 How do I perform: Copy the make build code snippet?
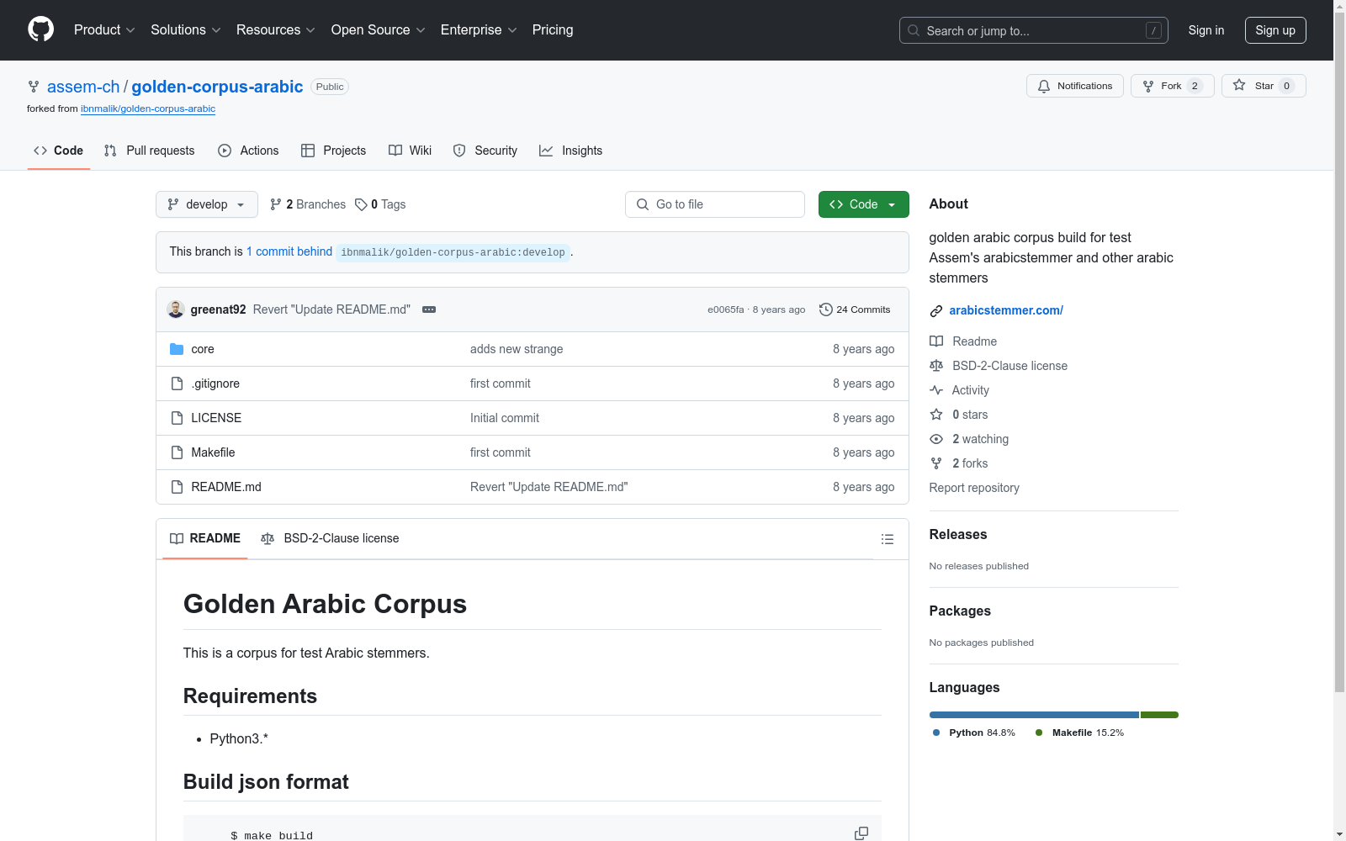pyautogui.click(x=861, y=833)
